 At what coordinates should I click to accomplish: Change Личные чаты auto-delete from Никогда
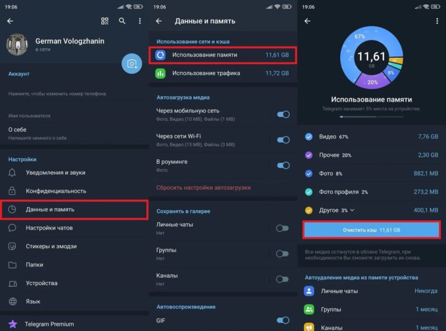click(426, 291)
